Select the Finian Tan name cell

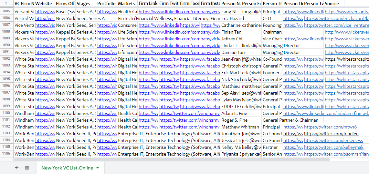[x=231, y=32]
